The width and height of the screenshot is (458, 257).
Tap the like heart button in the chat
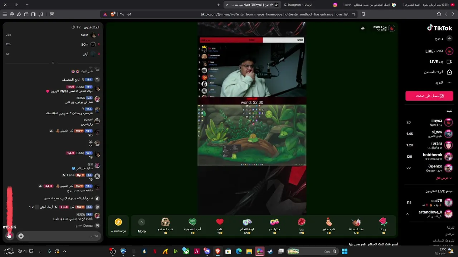click(x=9, y=235)
